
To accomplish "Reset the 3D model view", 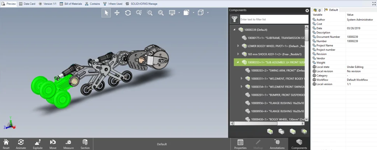I will pyautogui.click(x=6, y=143).
